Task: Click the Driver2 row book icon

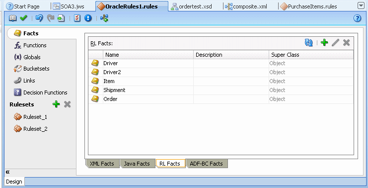Action: (95, 72)
